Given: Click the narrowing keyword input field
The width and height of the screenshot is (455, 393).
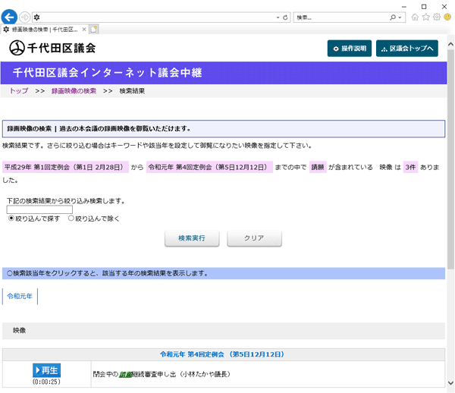Looking at the screenshot, I should [39, 209].
